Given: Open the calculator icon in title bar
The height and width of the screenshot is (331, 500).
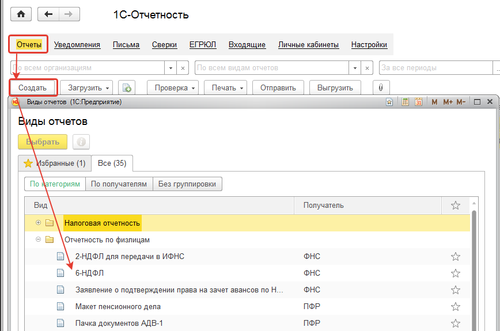Looking at the screenshot, I should [405, 102].
